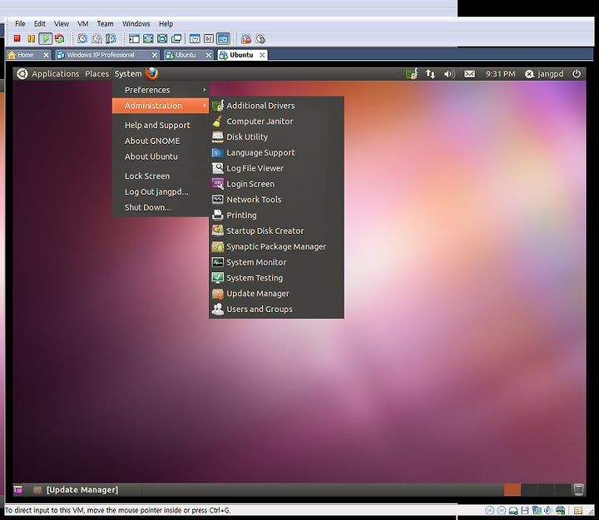The height and width of the screenshot is (520, 599).
Task: Launch Synaptic Package Manager
Action: (276, 246)
